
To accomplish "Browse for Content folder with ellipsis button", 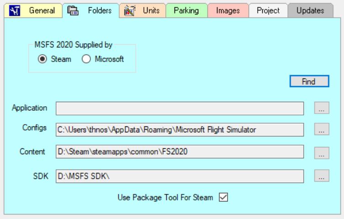I will [322, 153].
